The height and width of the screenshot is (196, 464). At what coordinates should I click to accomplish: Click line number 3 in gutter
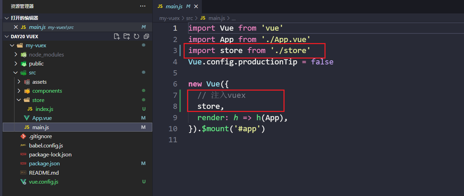click(175, 51)
